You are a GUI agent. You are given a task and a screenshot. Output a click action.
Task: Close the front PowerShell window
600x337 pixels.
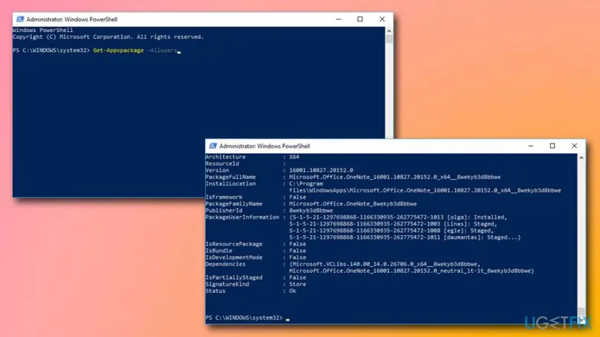coord(575,146)
